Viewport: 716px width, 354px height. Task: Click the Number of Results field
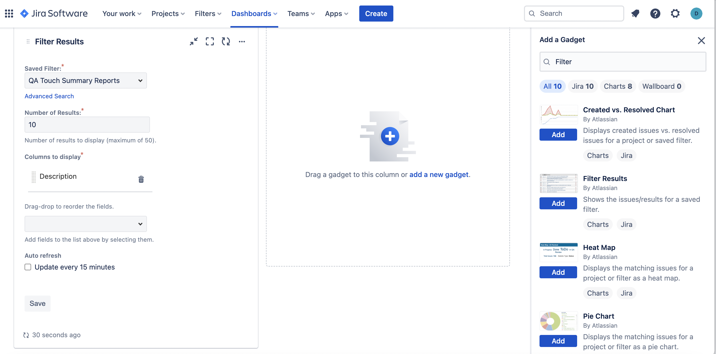point(87,125)
